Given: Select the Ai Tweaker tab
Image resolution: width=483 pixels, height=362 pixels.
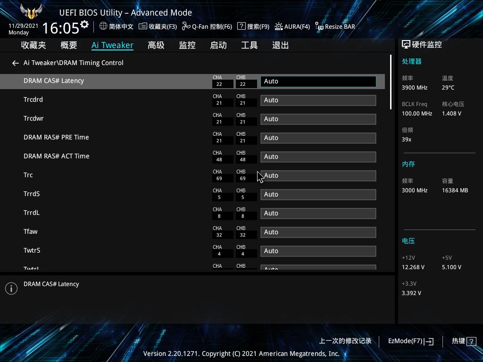Looking at the screenshot, I should pyautogui.click(x=112, y=45).
